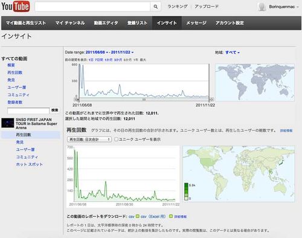Screen dimensions: 302x238
Task: Open the マイ チャンネル tab
Action: pos(70,23)
